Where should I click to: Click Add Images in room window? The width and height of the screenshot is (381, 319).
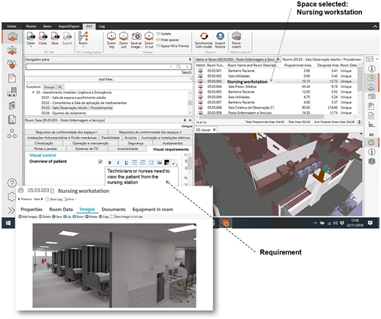[28, 217]
